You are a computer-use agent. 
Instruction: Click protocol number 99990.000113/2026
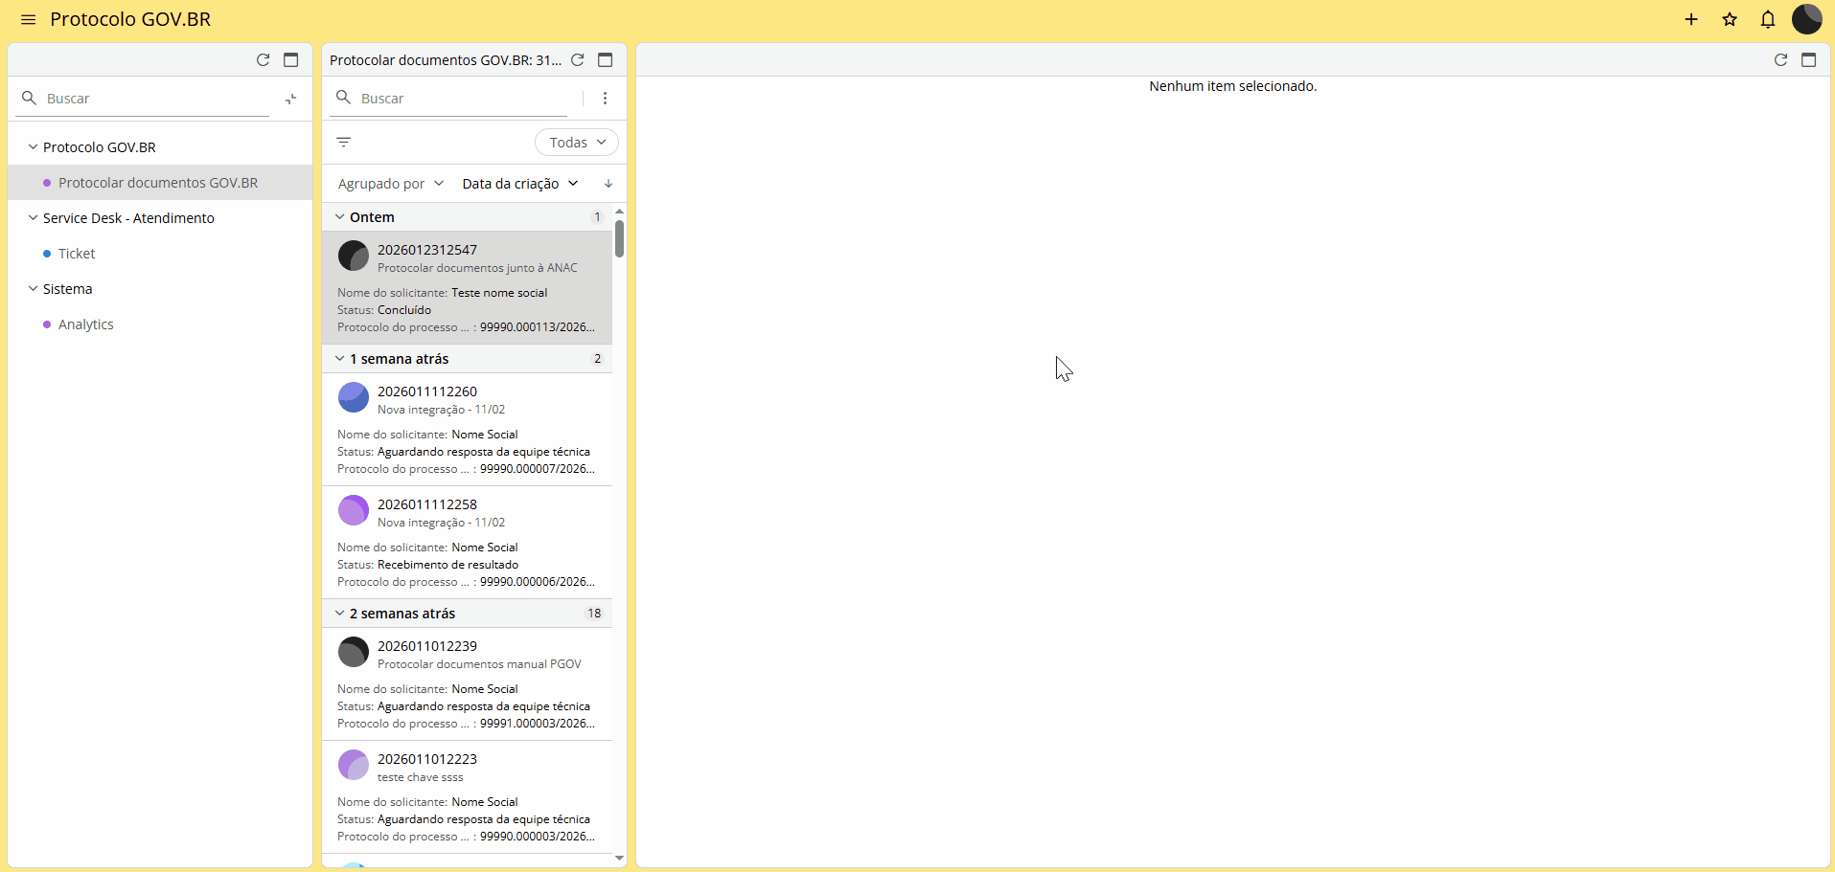(x=538, y=327)
